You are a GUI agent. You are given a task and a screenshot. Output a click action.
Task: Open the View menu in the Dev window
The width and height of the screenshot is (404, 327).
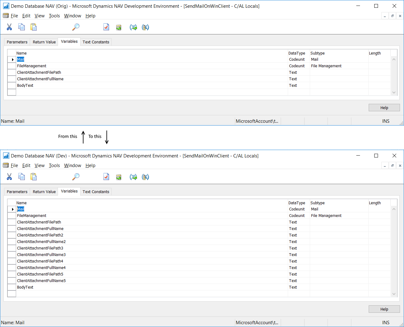point(39,166)
